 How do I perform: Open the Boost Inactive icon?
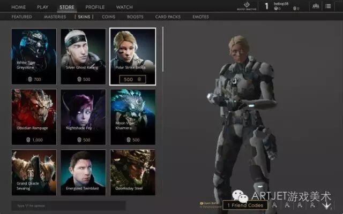[247, 6]
